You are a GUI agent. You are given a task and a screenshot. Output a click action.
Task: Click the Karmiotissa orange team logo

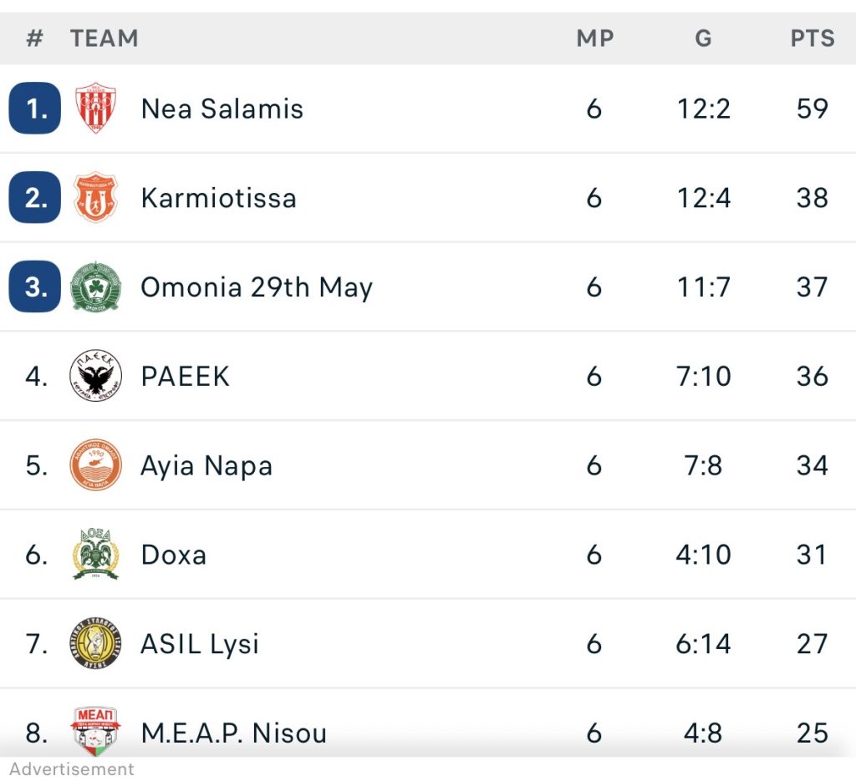pyautogui.click(x=95, y=198)
